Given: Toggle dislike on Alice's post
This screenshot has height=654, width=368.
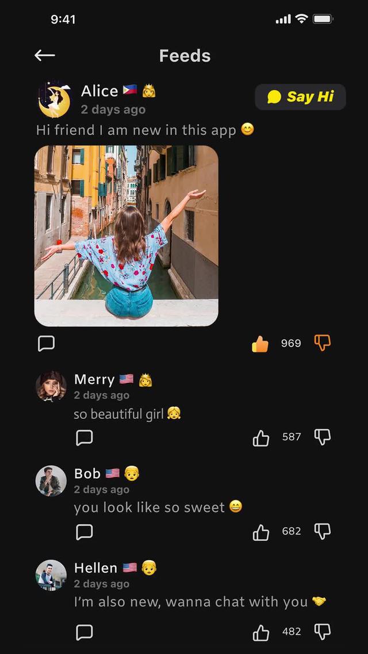Looking at the screenshot, I should [x=323, y=343].
